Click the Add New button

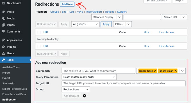[x=67, y=4]
